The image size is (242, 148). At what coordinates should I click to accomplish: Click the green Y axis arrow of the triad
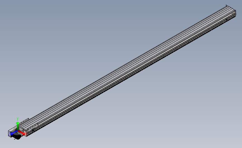(x=18, y=126)
